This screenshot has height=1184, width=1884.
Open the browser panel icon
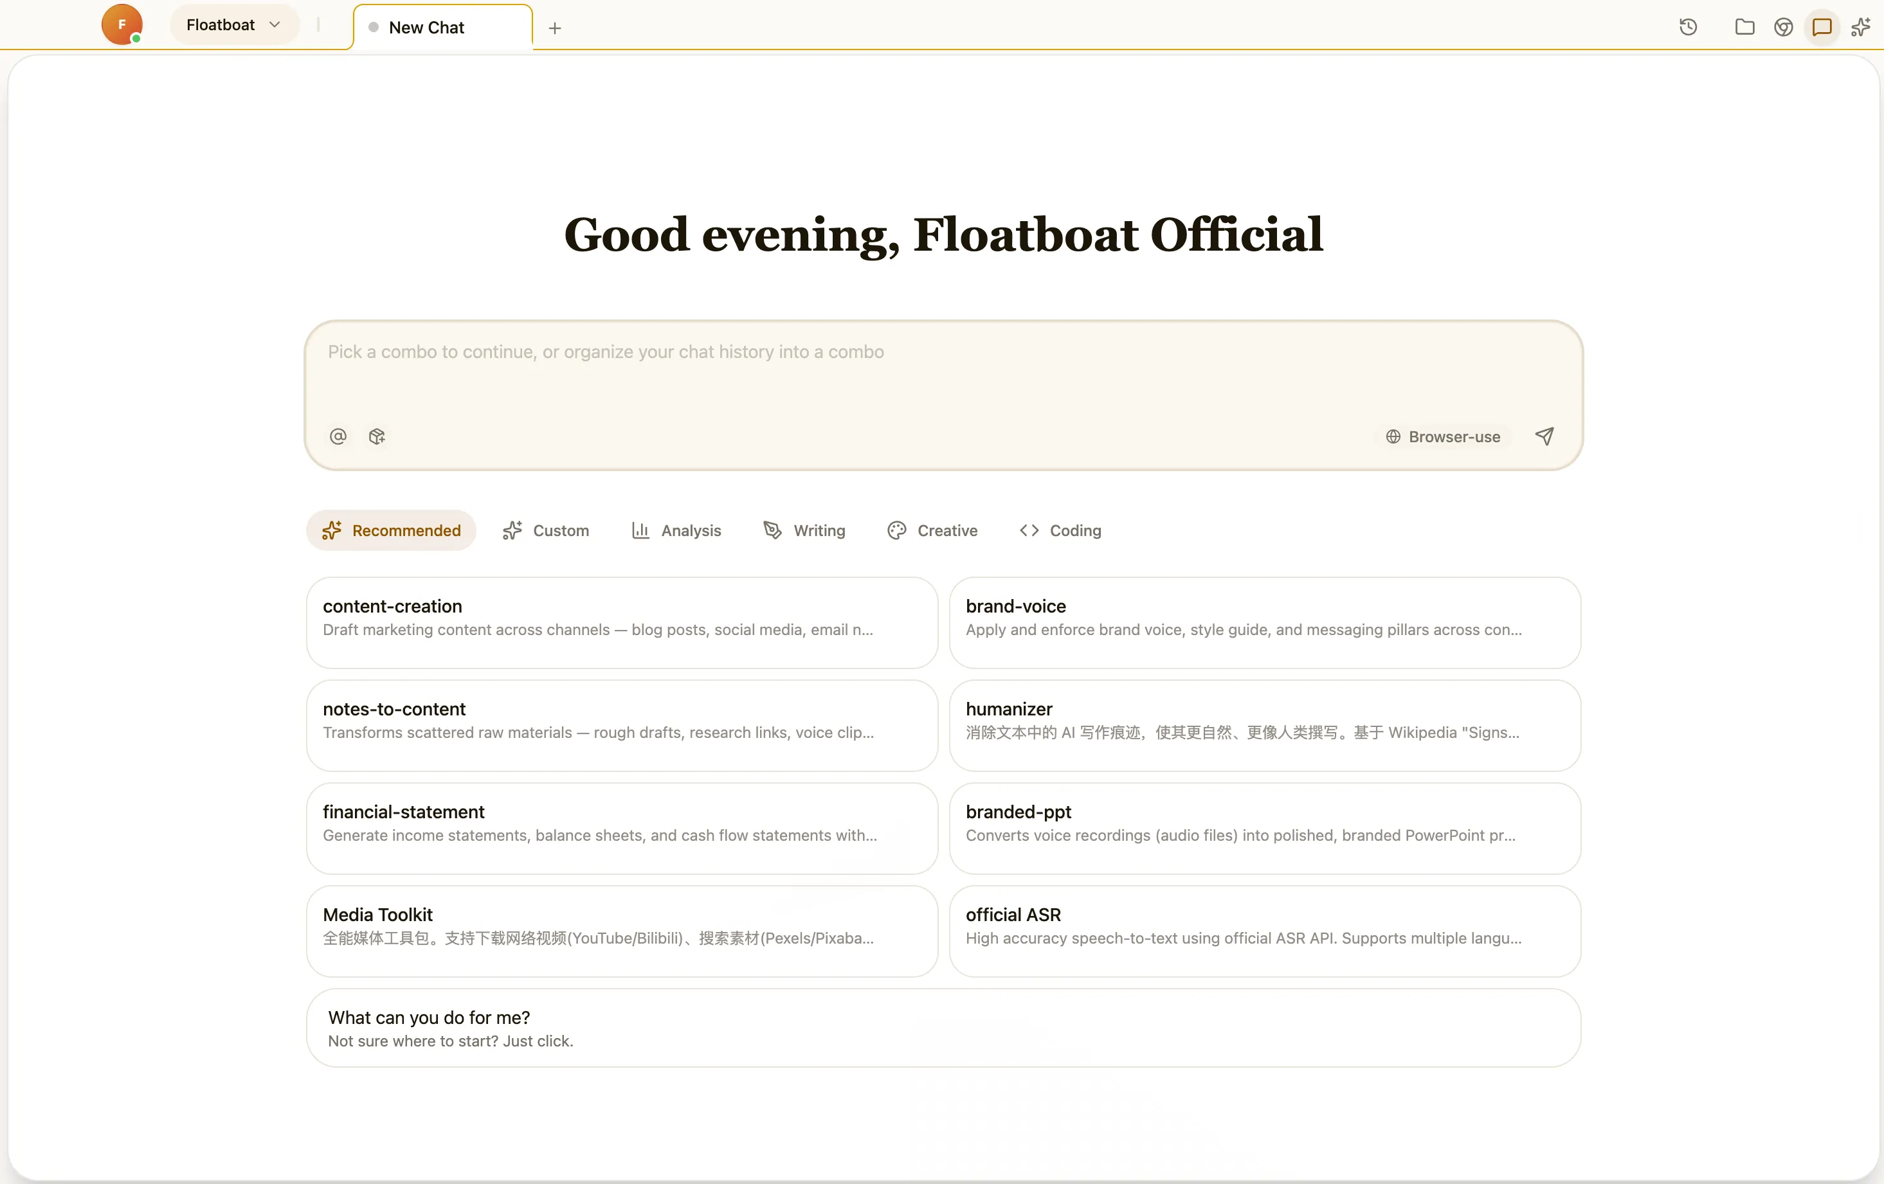click(1783, 28)
